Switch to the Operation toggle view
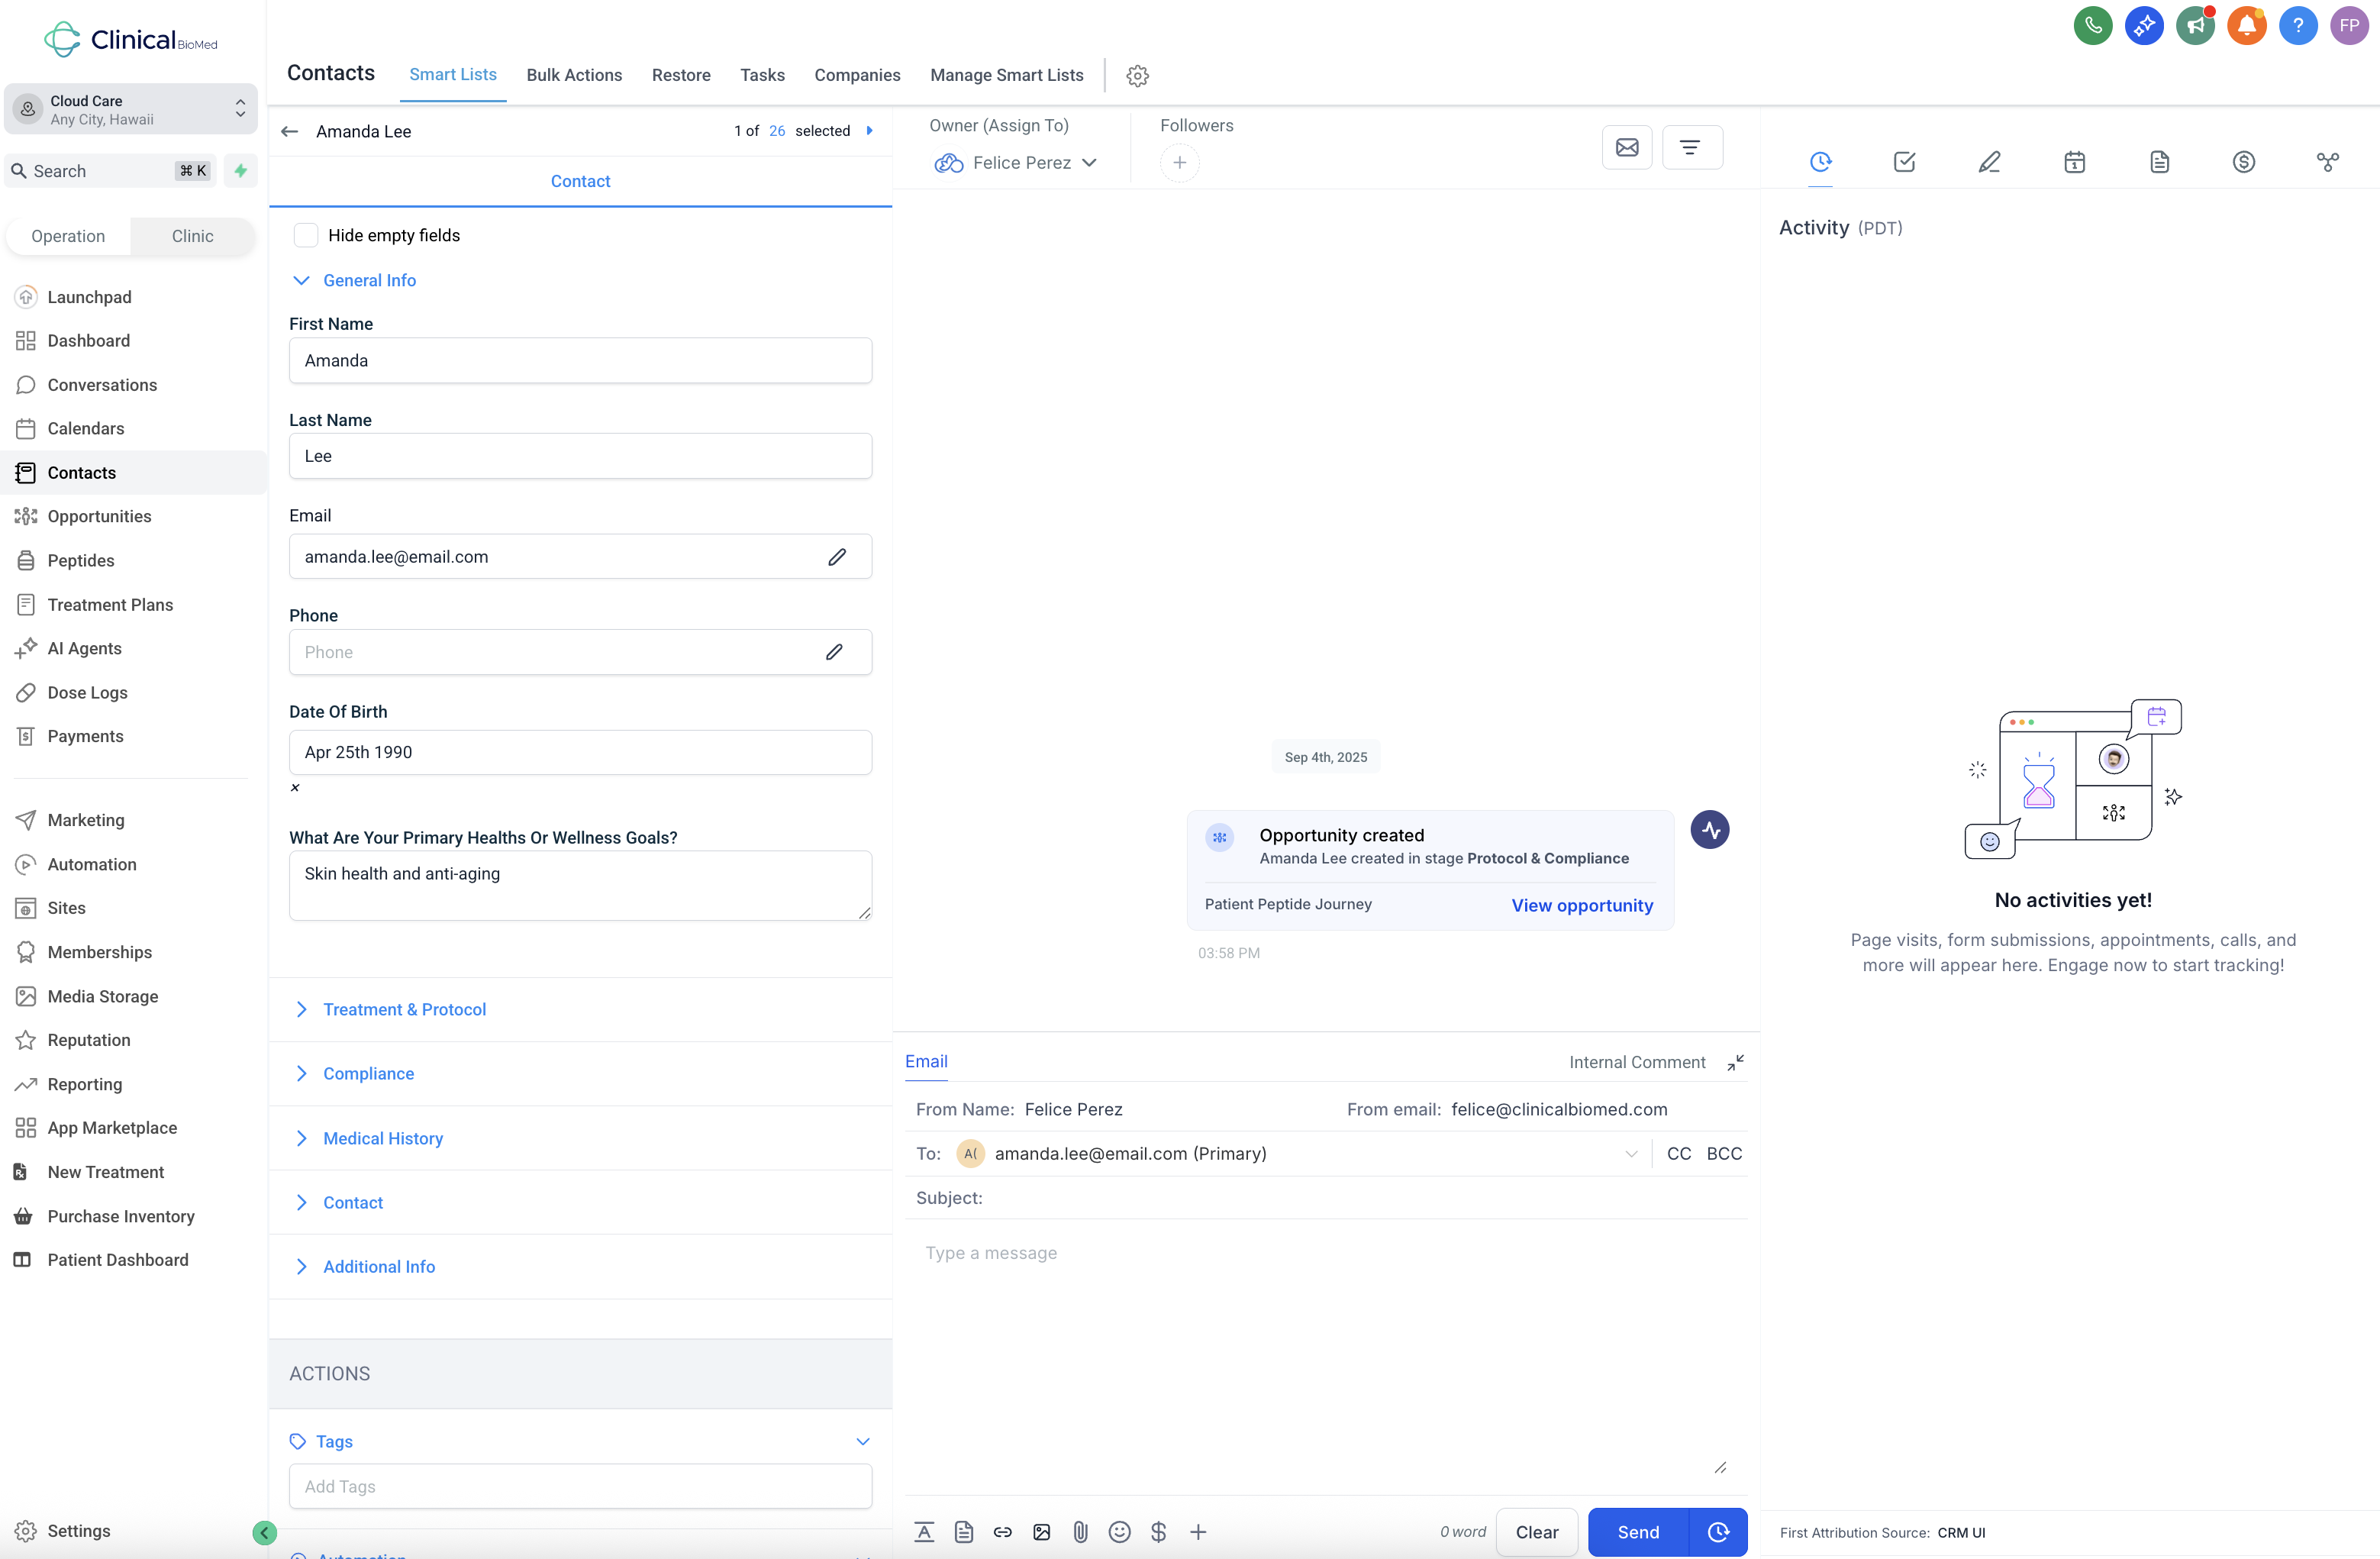 (x=68, y=236)
